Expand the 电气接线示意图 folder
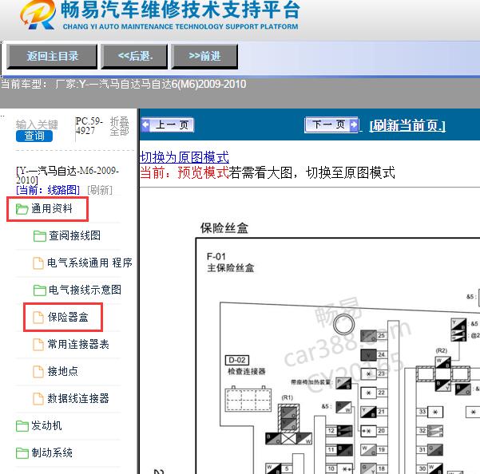Screen dimensions: 480x474 pyautogui.click(x=85, y=290)
